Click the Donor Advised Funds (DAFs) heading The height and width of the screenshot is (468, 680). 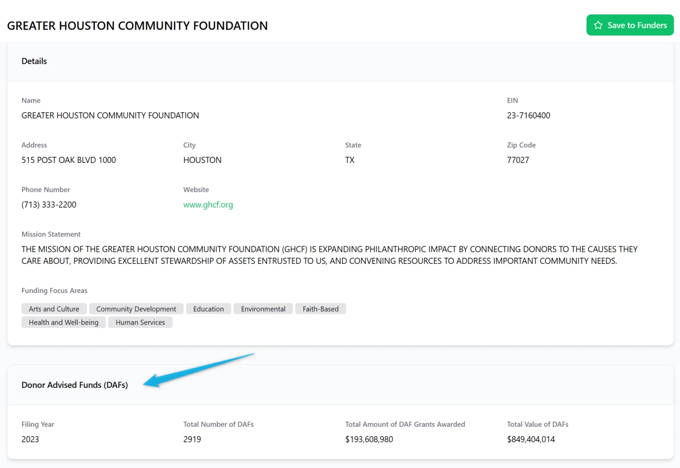click(74, 385)
